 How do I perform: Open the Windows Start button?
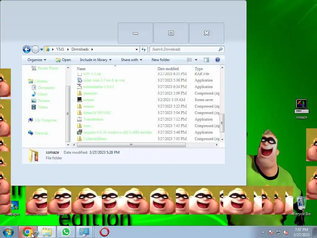(x=8, y=232)
